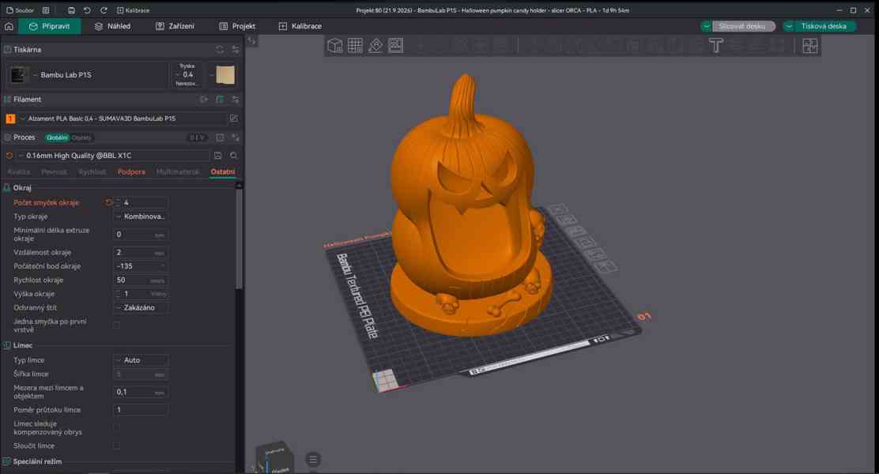Open the Bambu Lab P1S printer dropdown
The width and height of the screenshot is (879, 474).
[x=87, y=75]
